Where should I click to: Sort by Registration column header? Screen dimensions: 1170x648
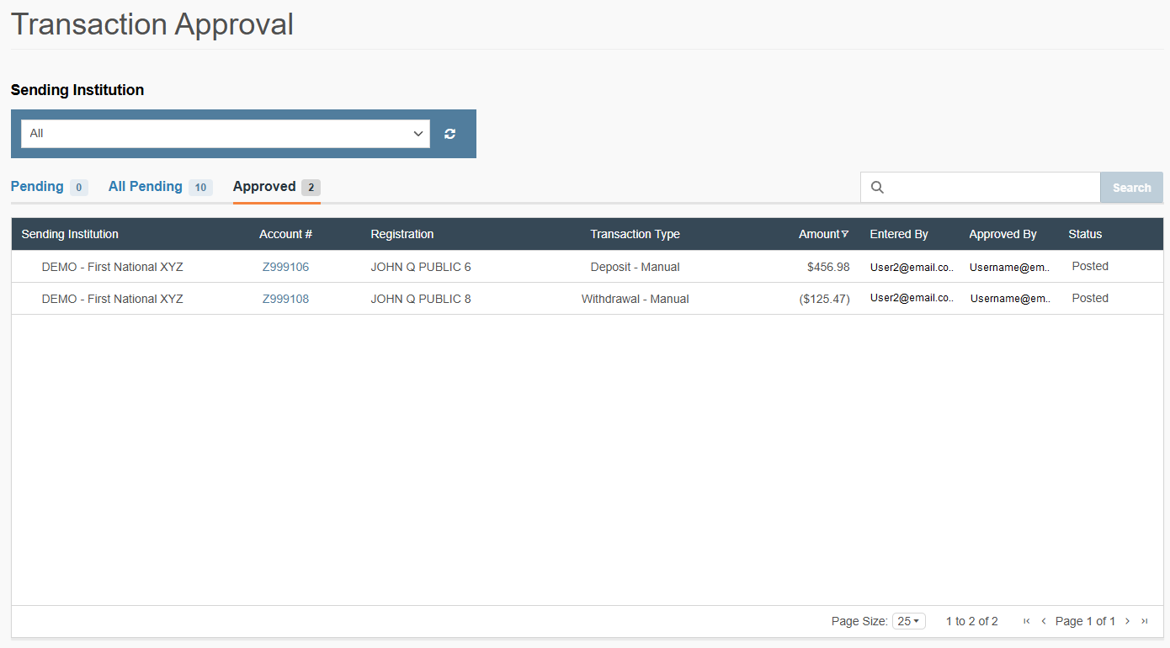402,234
